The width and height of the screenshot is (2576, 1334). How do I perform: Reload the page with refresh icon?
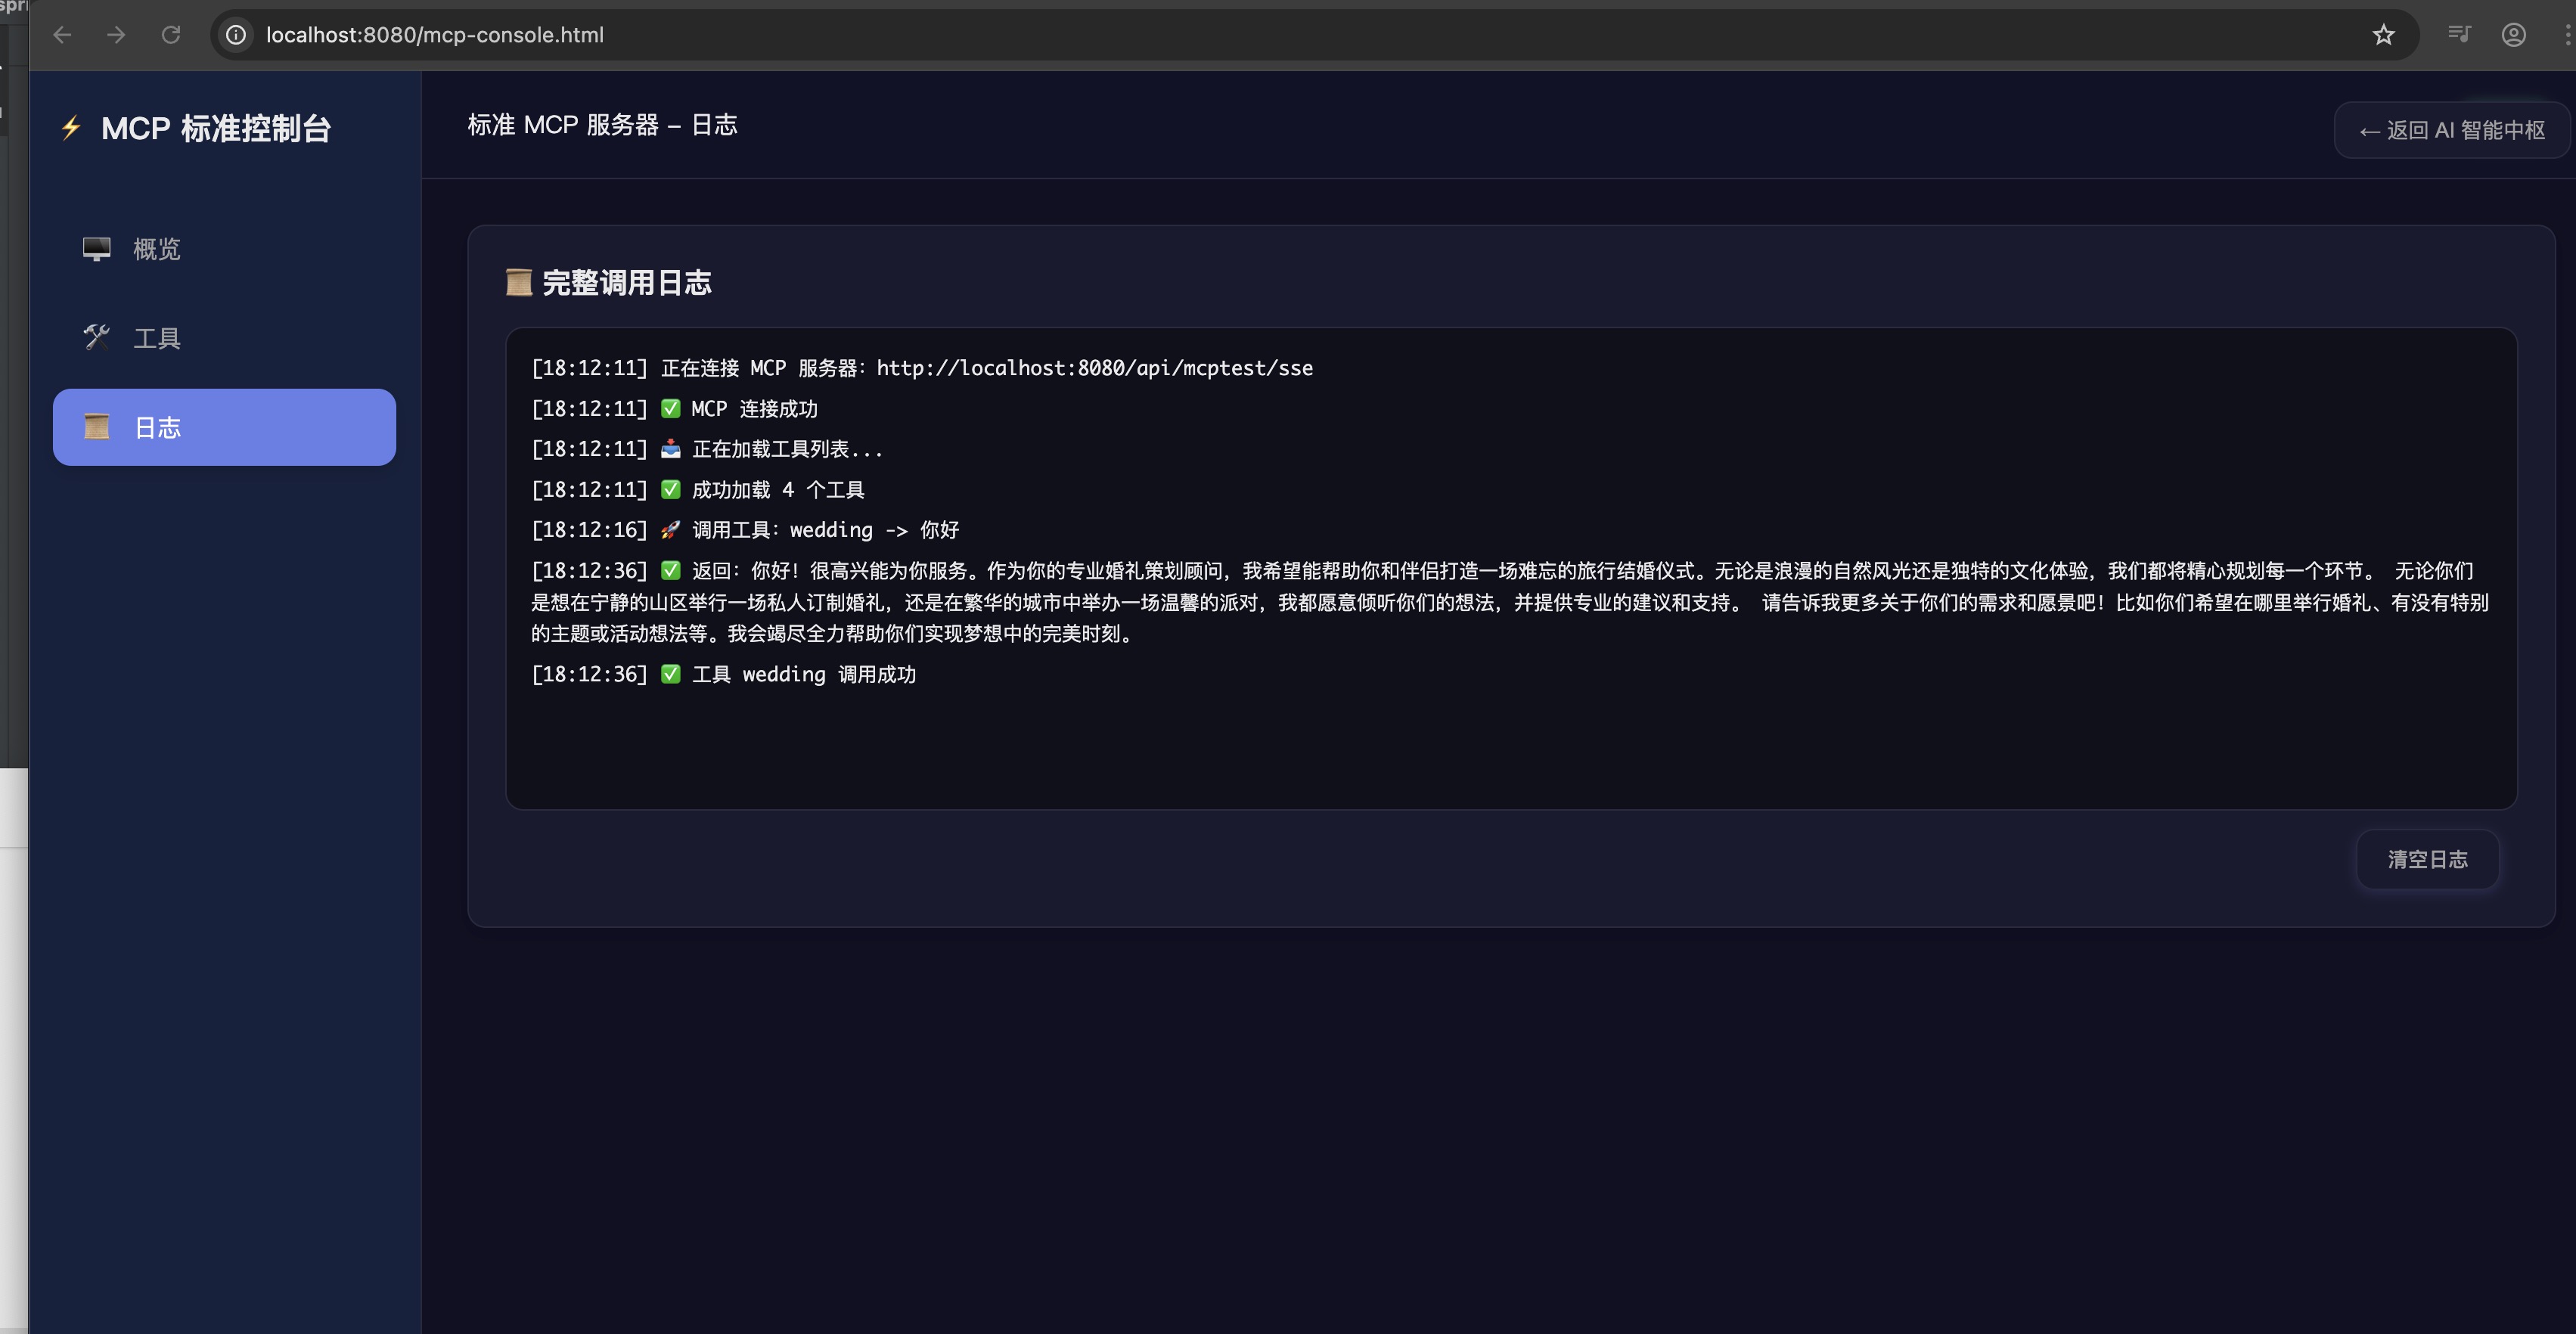tap(171, 35)
